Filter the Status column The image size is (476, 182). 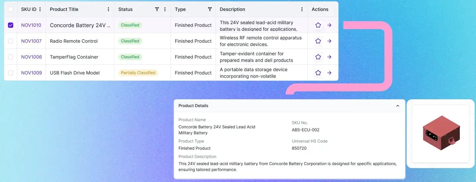coord(157,9)
